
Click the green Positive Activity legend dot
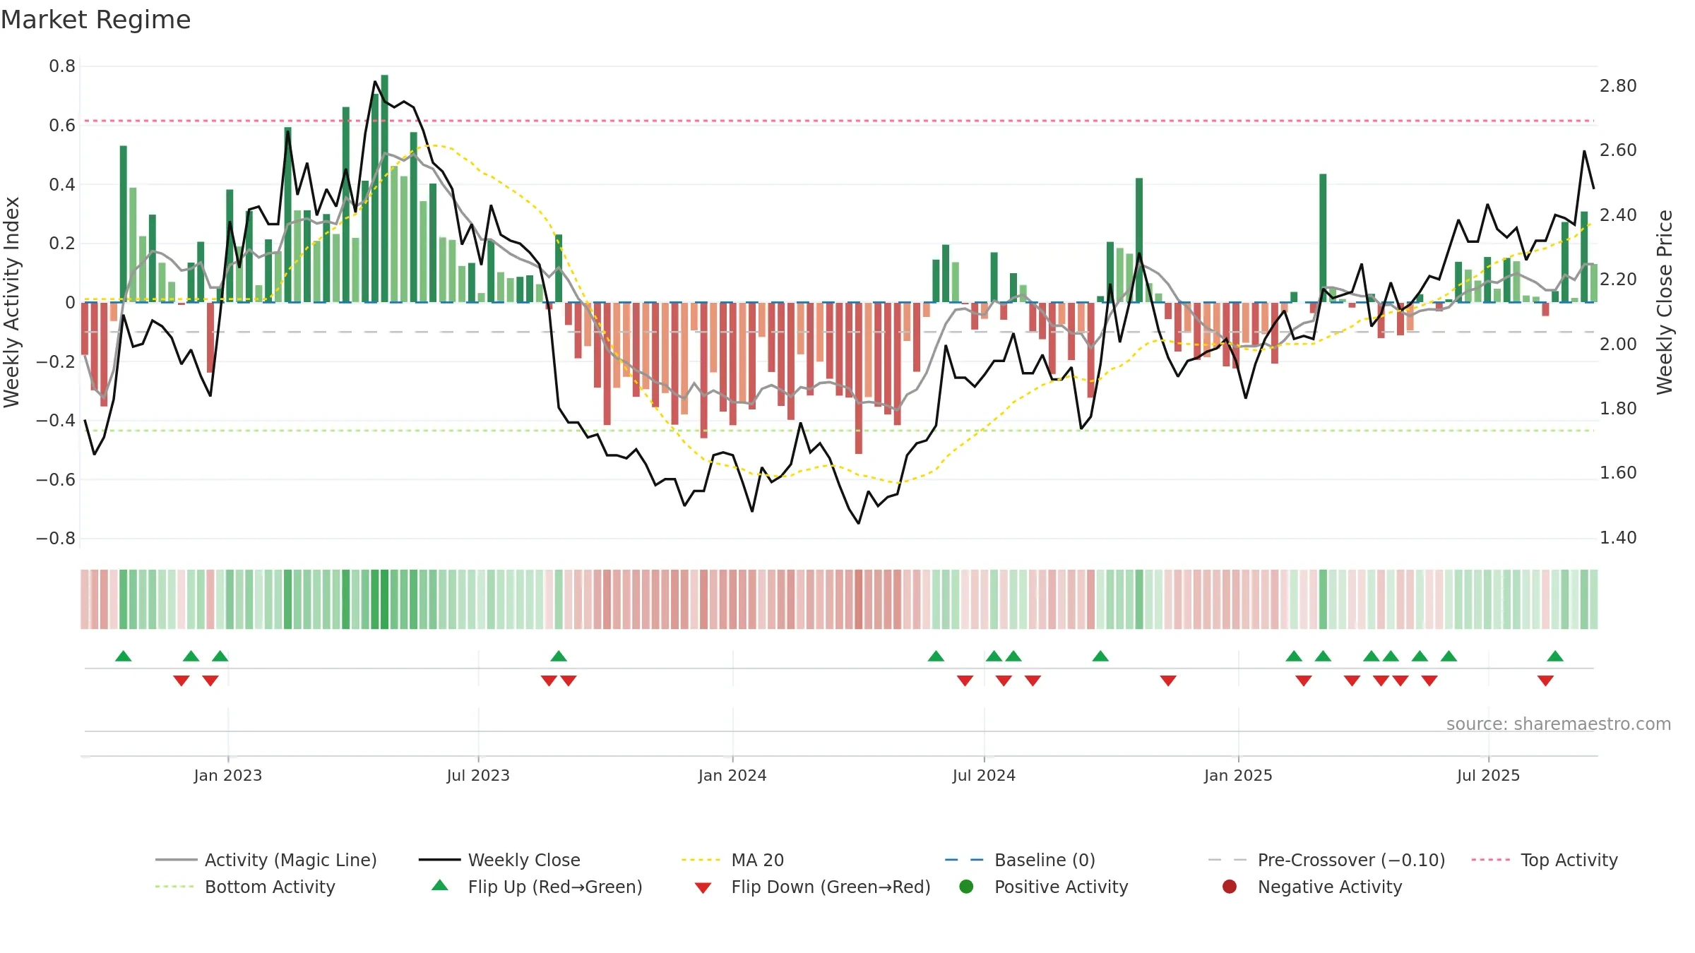pos(966,887)
